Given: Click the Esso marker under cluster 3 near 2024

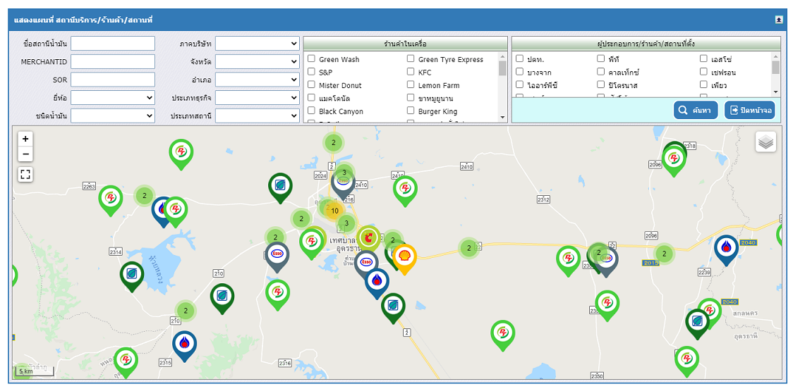Looking at the screenshot, I should [x=344, y=185].
